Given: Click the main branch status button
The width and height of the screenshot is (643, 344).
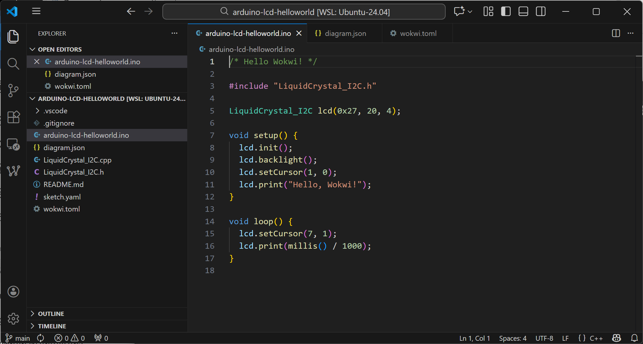Looking at the screenshot, I should point(18,338).
